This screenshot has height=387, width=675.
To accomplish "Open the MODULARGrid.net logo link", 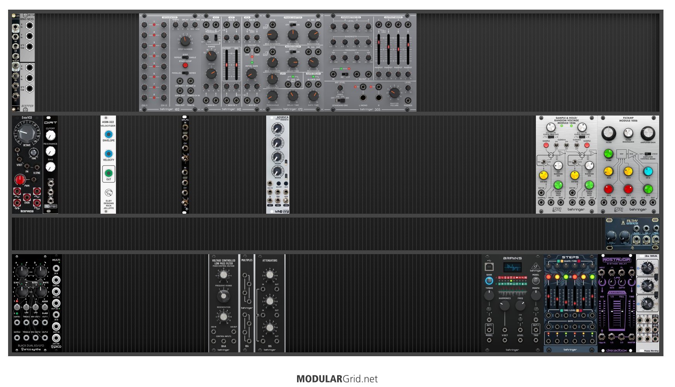I will [337, 379].
